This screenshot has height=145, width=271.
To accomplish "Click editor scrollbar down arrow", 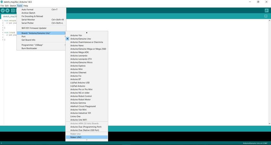I will 269,123.
